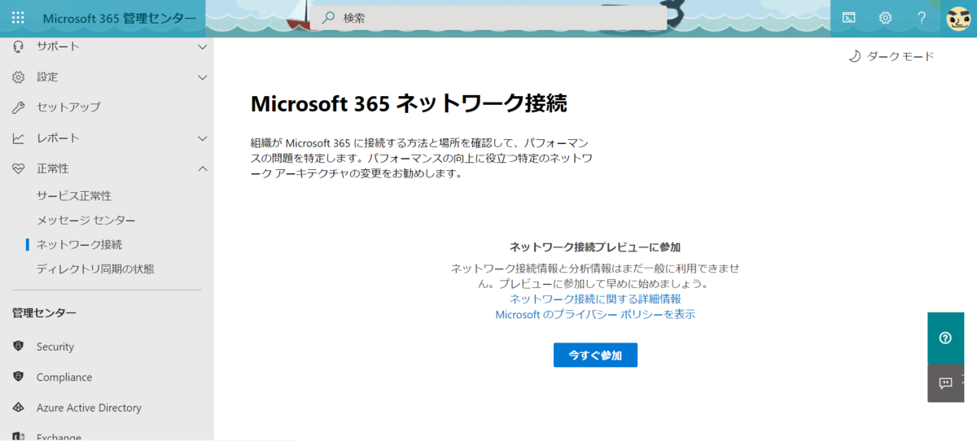
Task: Open the help question mark in header
Action: [922, 18]
